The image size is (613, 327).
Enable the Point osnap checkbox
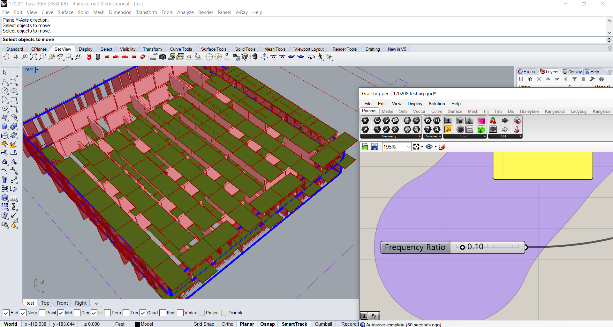tap(42, 313)
